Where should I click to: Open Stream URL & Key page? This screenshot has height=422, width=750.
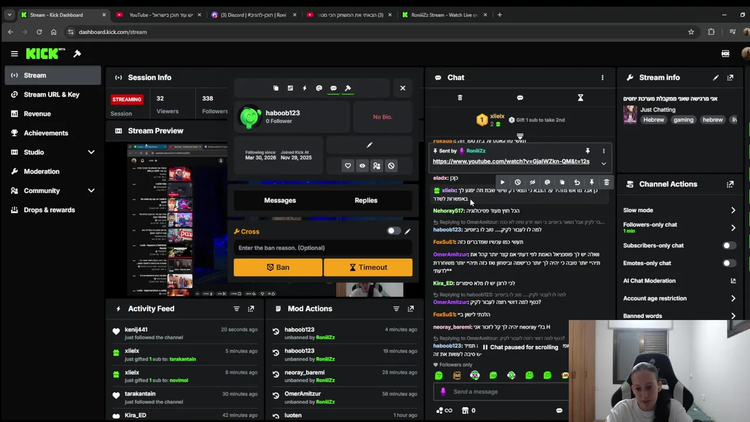point(53,94)
